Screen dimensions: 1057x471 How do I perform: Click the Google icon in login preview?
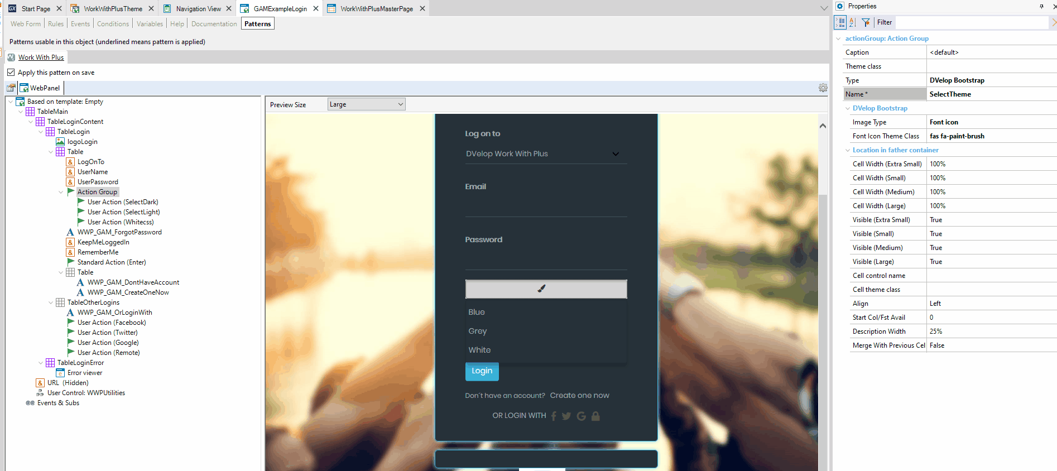click(x=581, y=416)
